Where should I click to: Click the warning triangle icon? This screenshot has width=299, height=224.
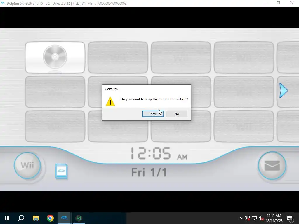110,101
